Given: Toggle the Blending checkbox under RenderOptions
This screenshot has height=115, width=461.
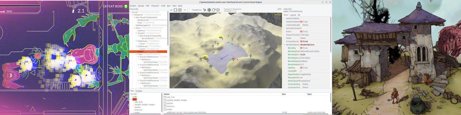Looking at the screenshot, I should pyautogui.click(x=301, y=48).
